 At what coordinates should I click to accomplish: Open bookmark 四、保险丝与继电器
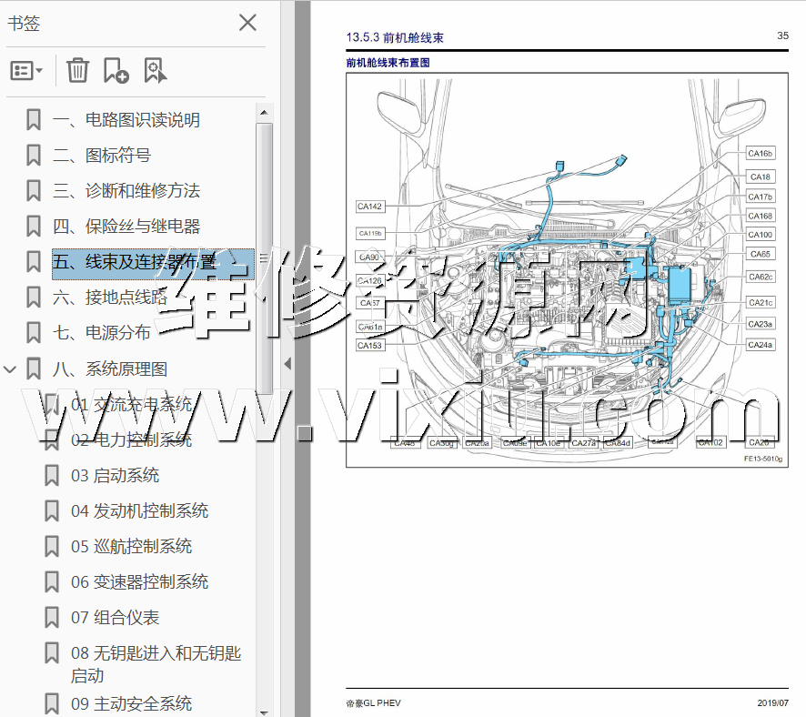coord(126,227)
